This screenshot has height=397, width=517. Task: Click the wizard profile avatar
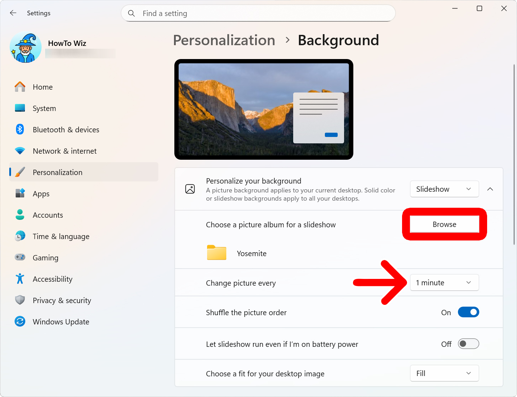26,48
